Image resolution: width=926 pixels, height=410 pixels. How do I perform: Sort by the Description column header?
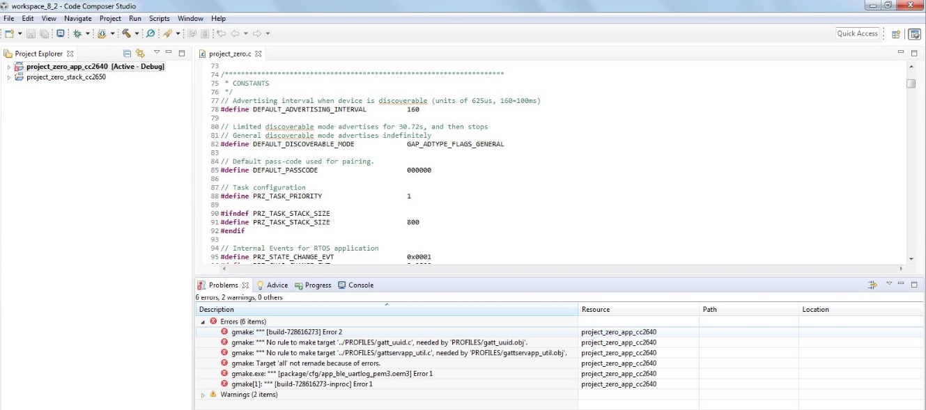(x=387, y=309)
